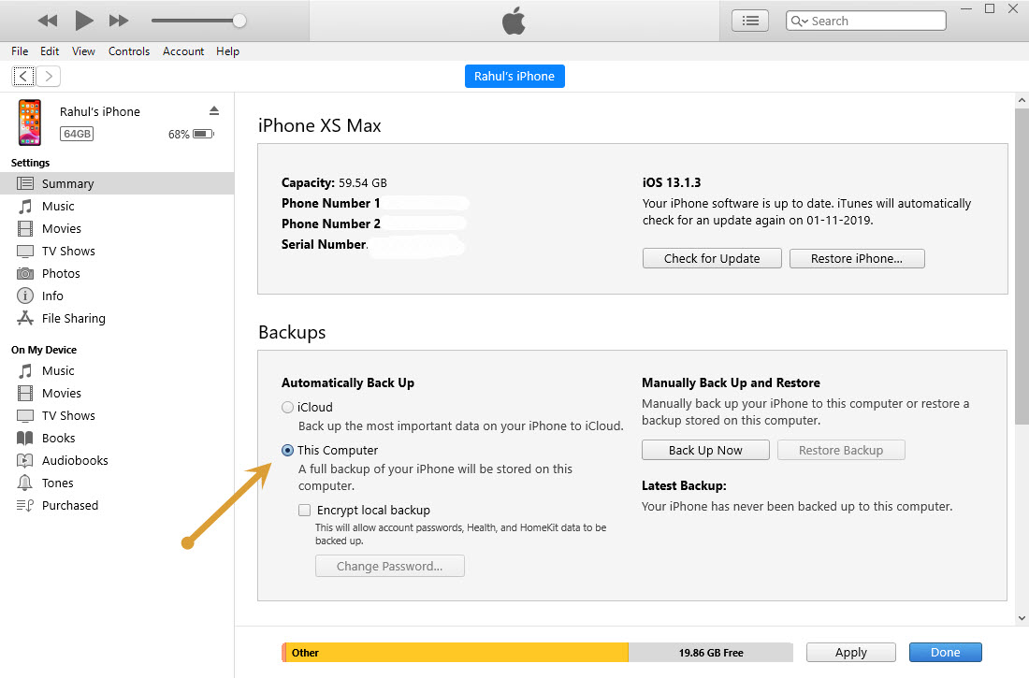Viewport: 1029px width, 678px height.
Task: Click the 19.86 GB Free storage segment
Action: pos(711,653)
